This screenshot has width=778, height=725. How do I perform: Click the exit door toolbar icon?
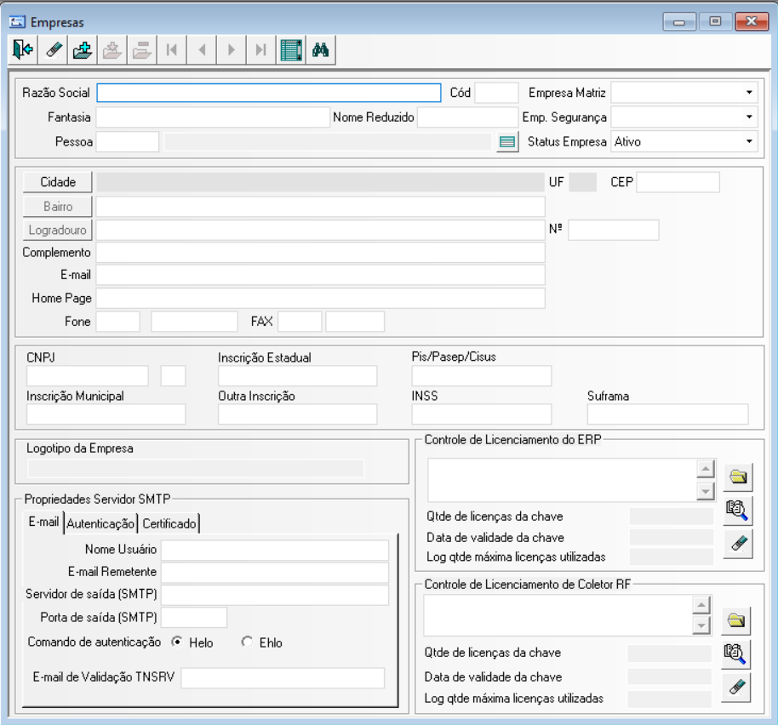(23, 50)
